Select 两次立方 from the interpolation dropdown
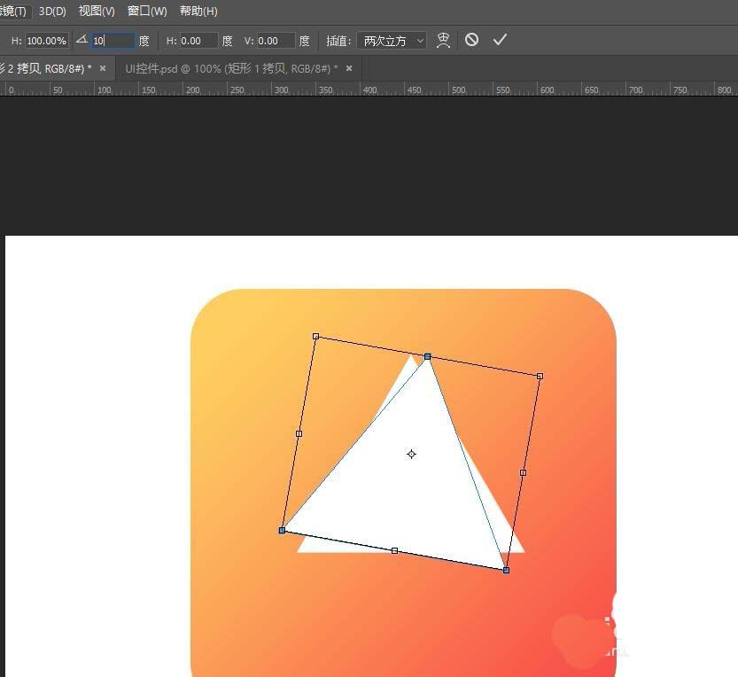Viewport: 738px width, 677px height. [387, 40]
